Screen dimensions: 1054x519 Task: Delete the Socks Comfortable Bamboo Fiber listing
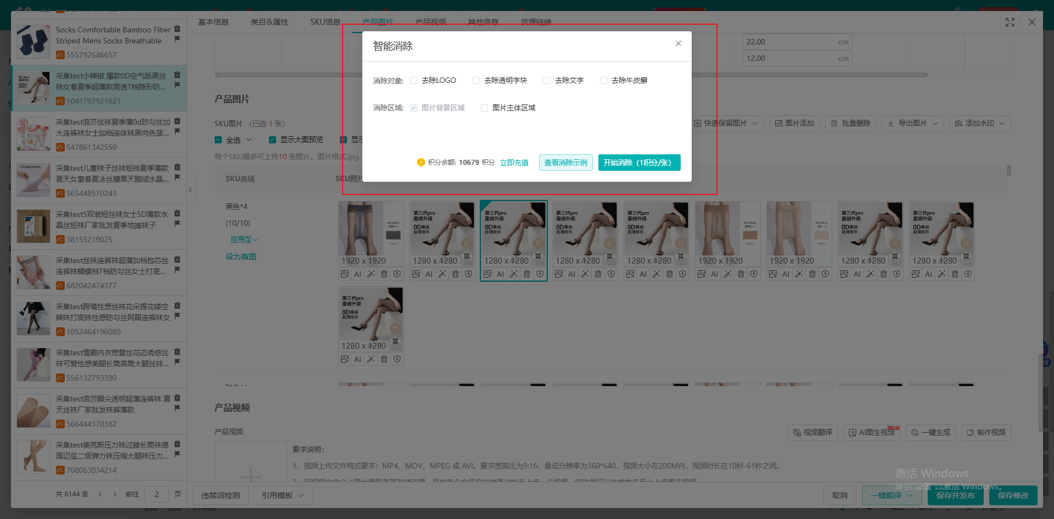[177, 29]
